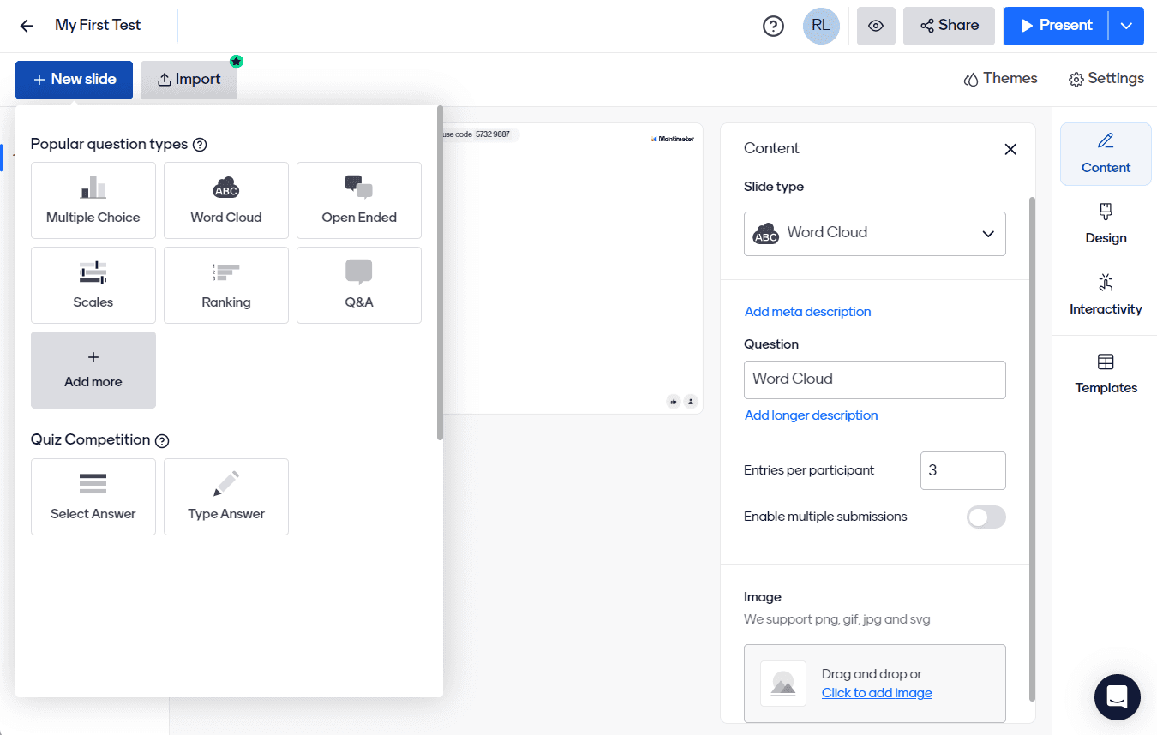The image size is (1157, 735).
Task: Click the question types popup scrollbar
Action: [440, 272]
